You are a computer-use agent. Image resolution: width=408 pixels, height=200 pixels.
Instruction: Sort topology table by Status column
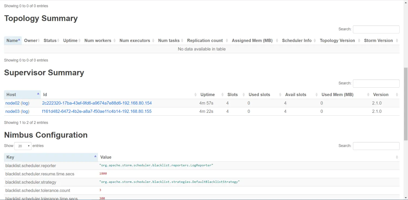point(51,40)
